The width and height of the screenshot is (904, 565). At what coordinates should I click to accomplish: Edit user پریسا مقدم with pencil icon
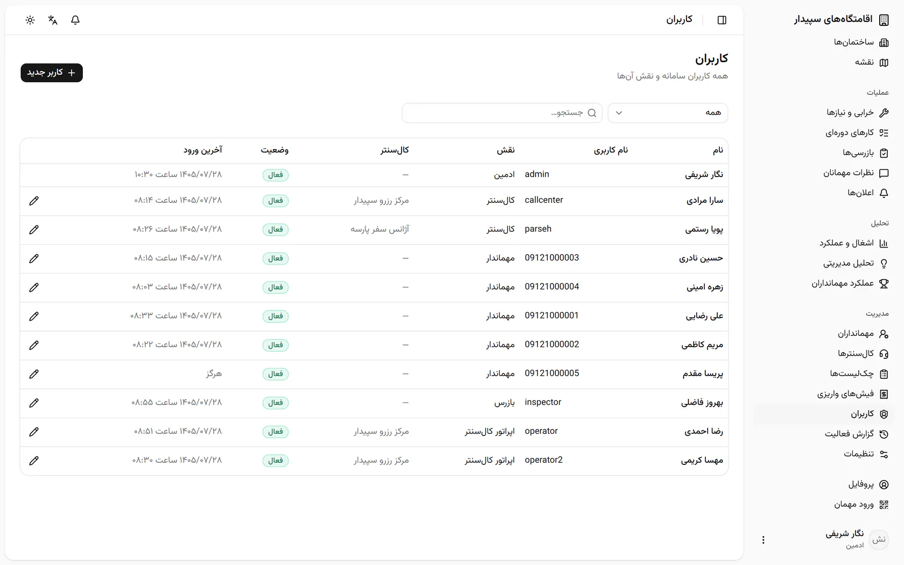pos(34,374)
